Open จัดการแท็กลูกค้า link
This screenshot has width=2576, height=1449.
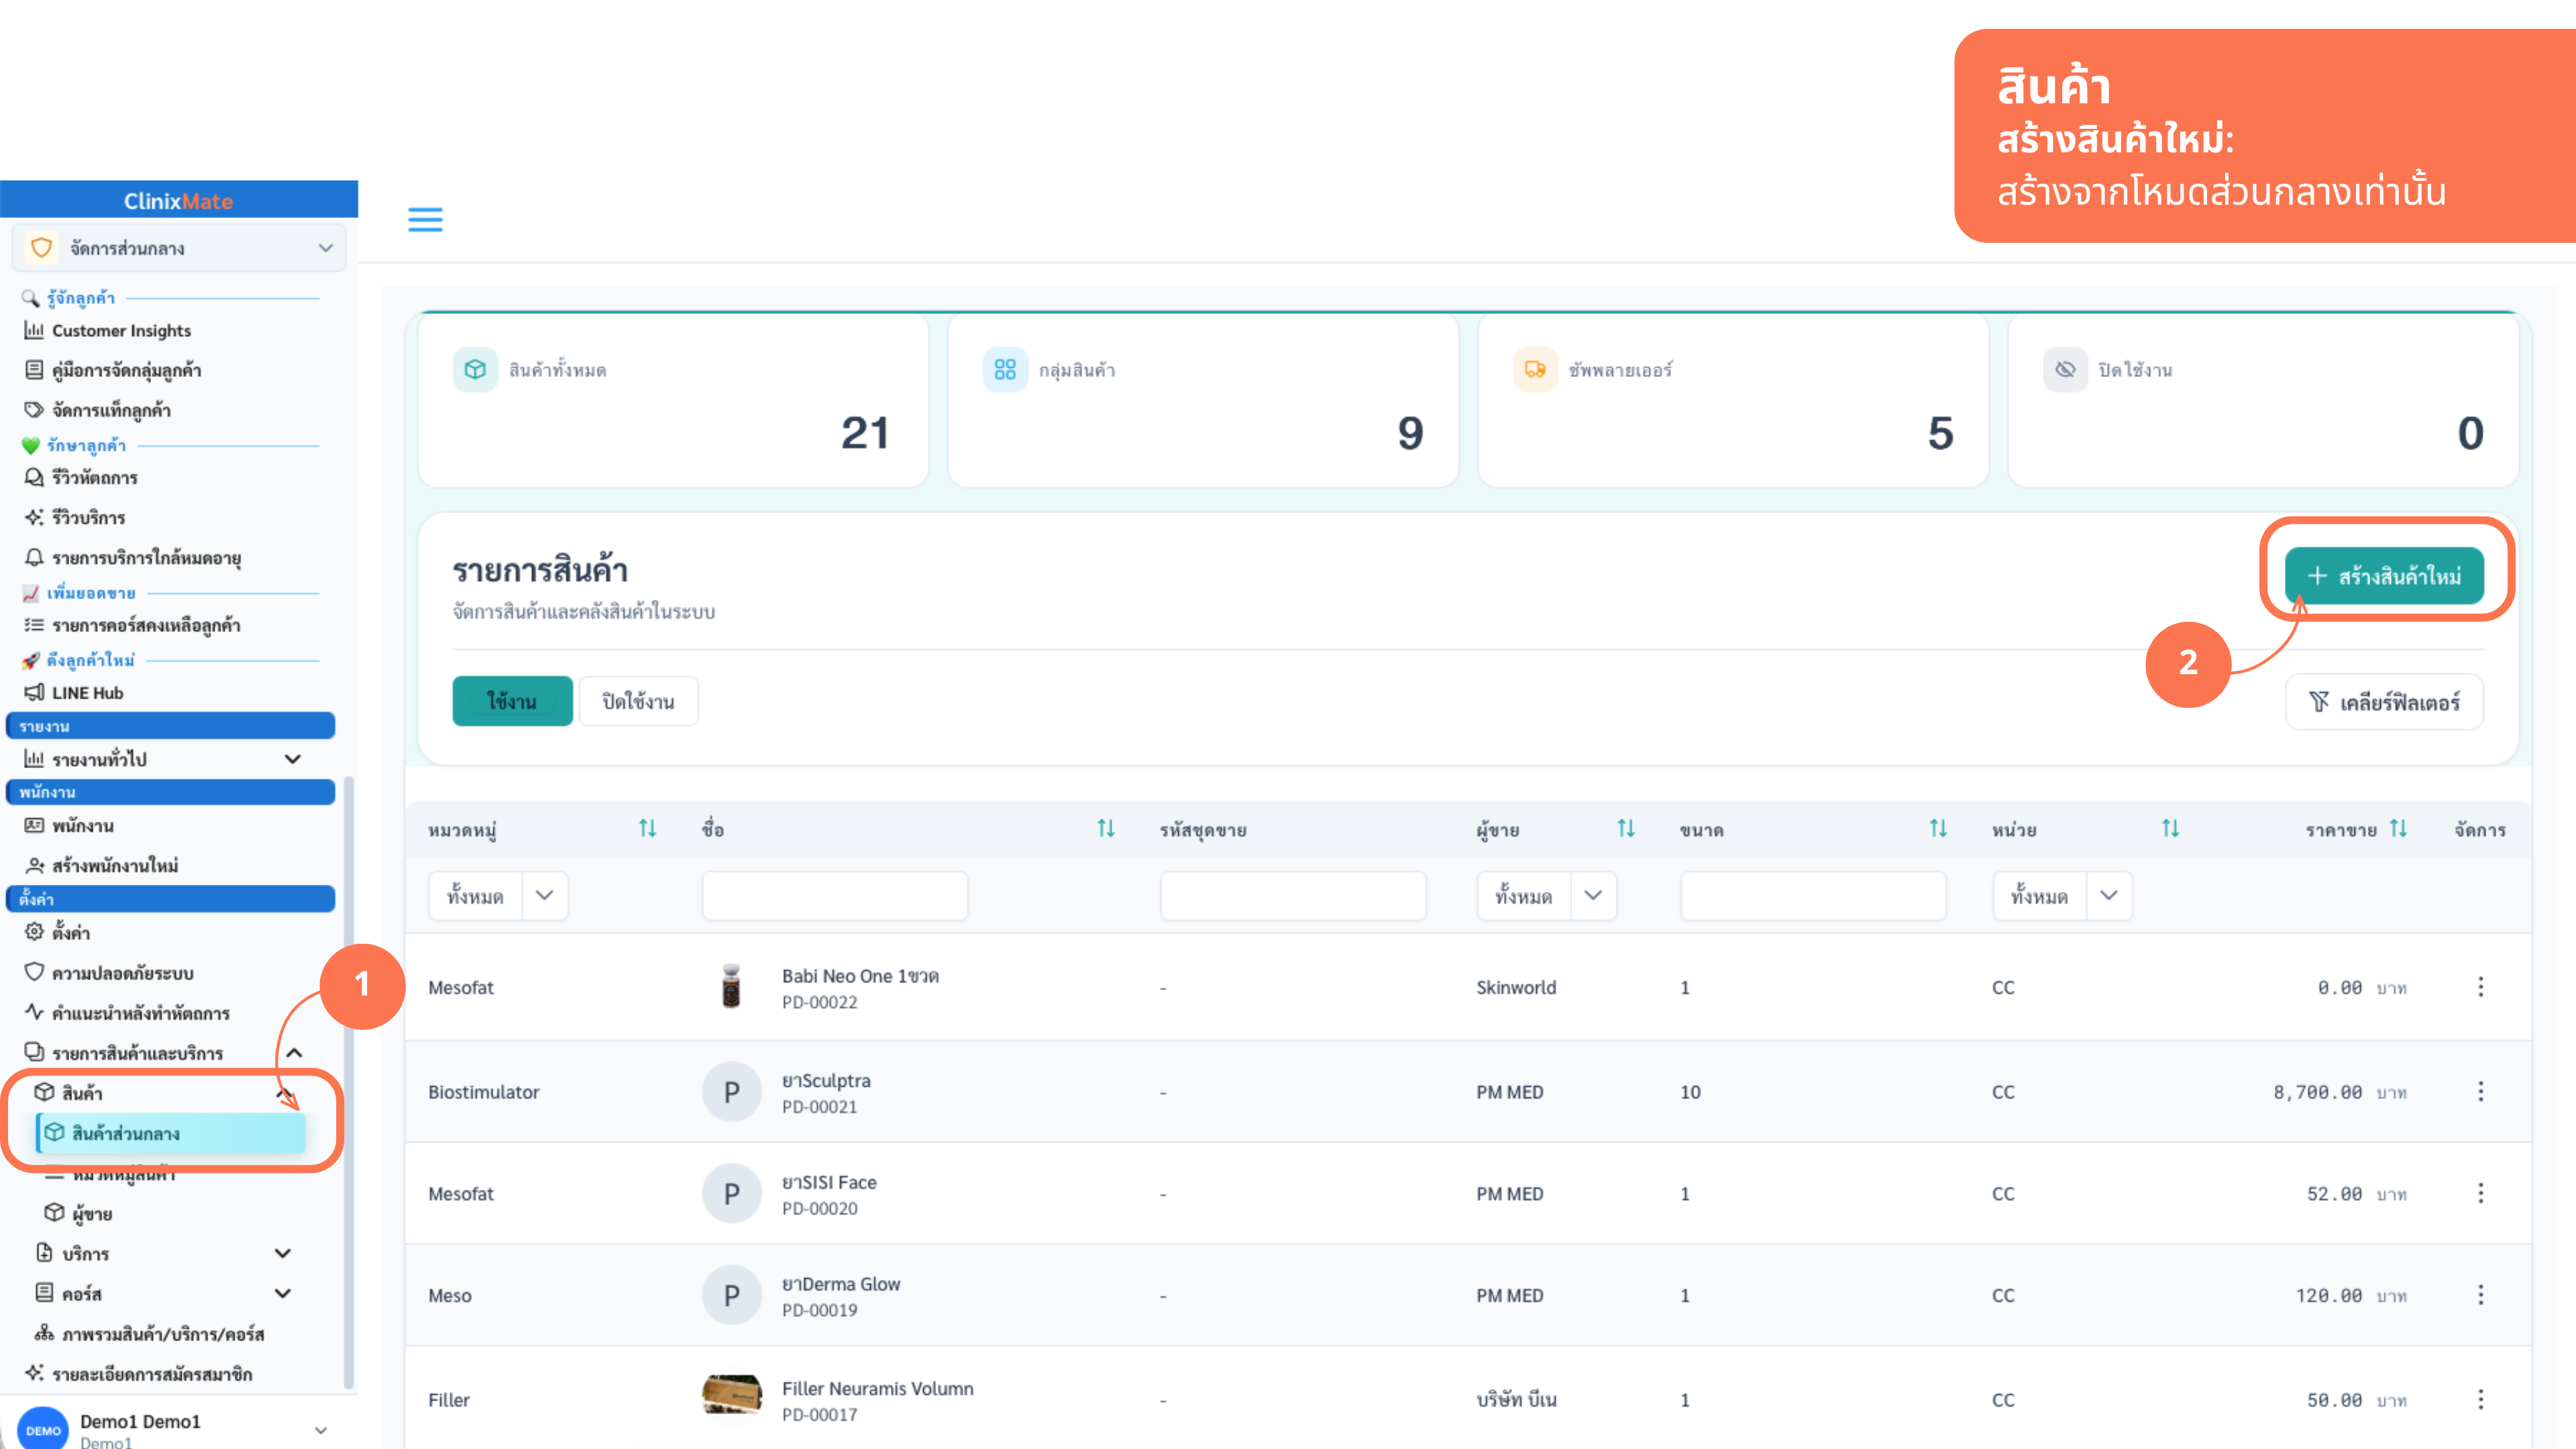pyautogui.click(x=97, y=410)
